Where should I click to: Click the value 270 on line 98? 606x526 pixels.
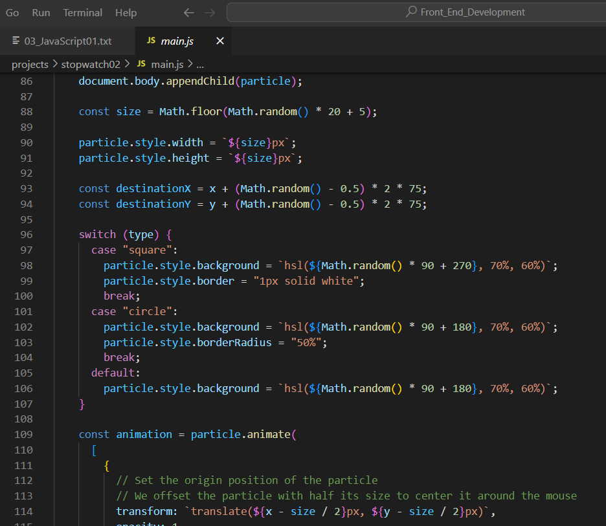(x=462, y=265)
